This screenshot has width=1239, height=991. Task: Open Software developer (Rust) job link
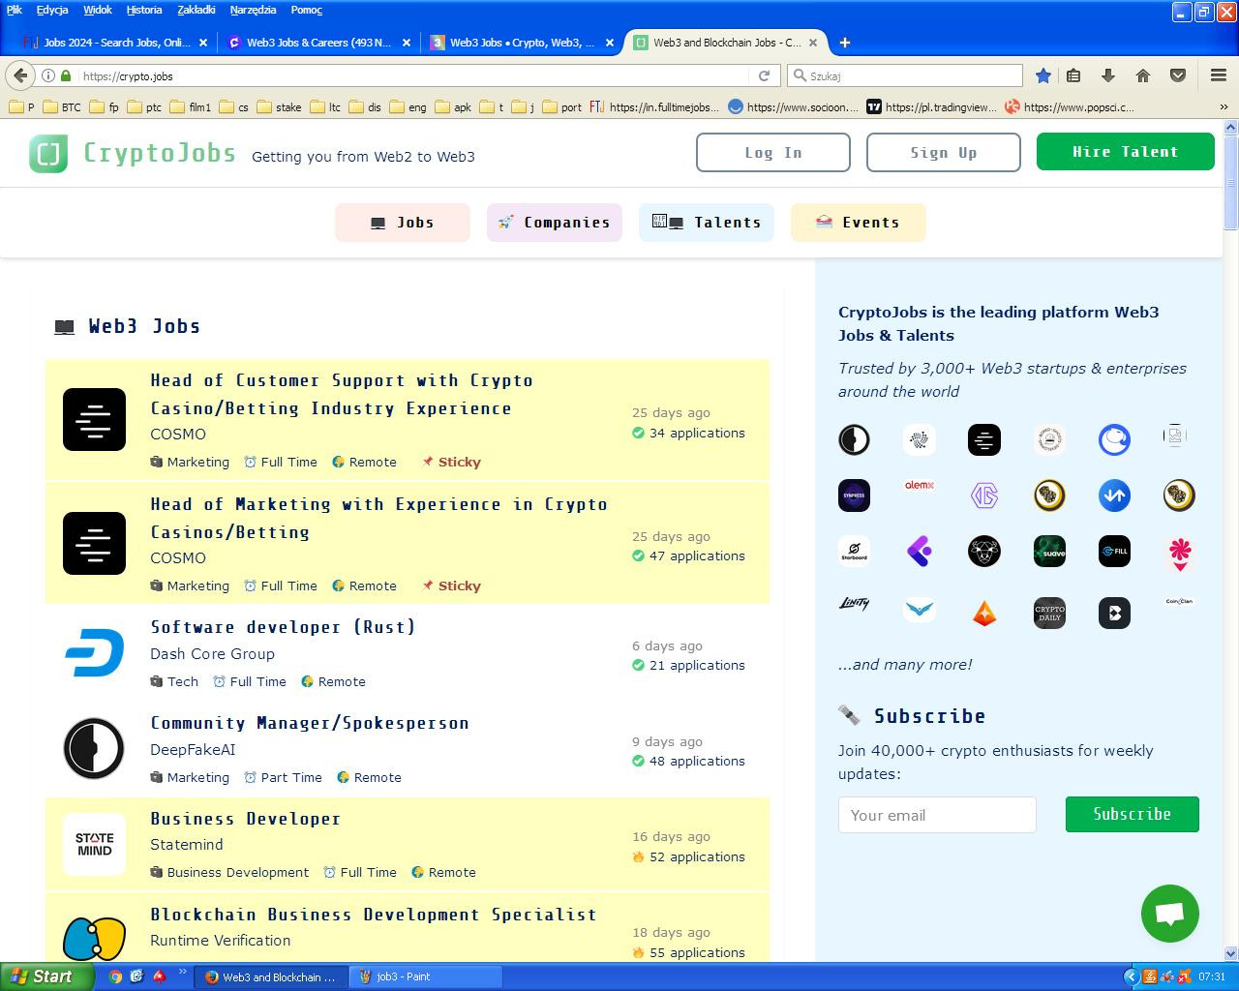[x=283, y=627]
